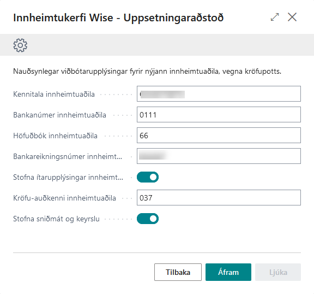This screenshot has height=294, width=314.
Task: Focus the Bankareikningsnúmer innheimt... text box
Action: (x=219, y=156)
